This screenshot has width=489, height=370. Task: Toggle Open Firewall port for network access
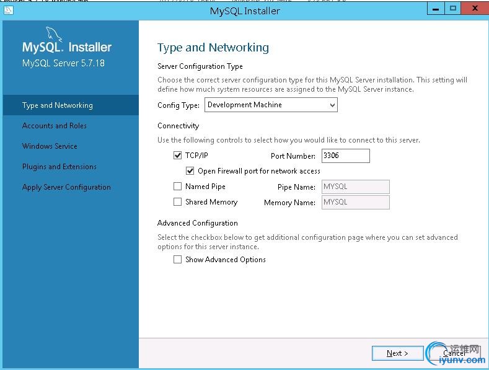[x=190, y=171]
